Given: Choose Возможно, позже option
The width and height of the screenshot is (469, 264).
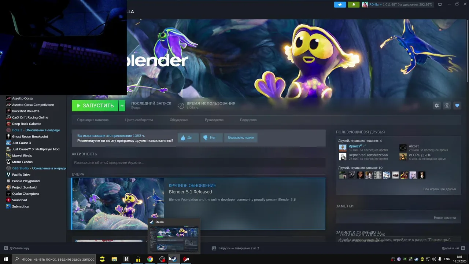Looking at the screenshot, I should click(241, 137).
